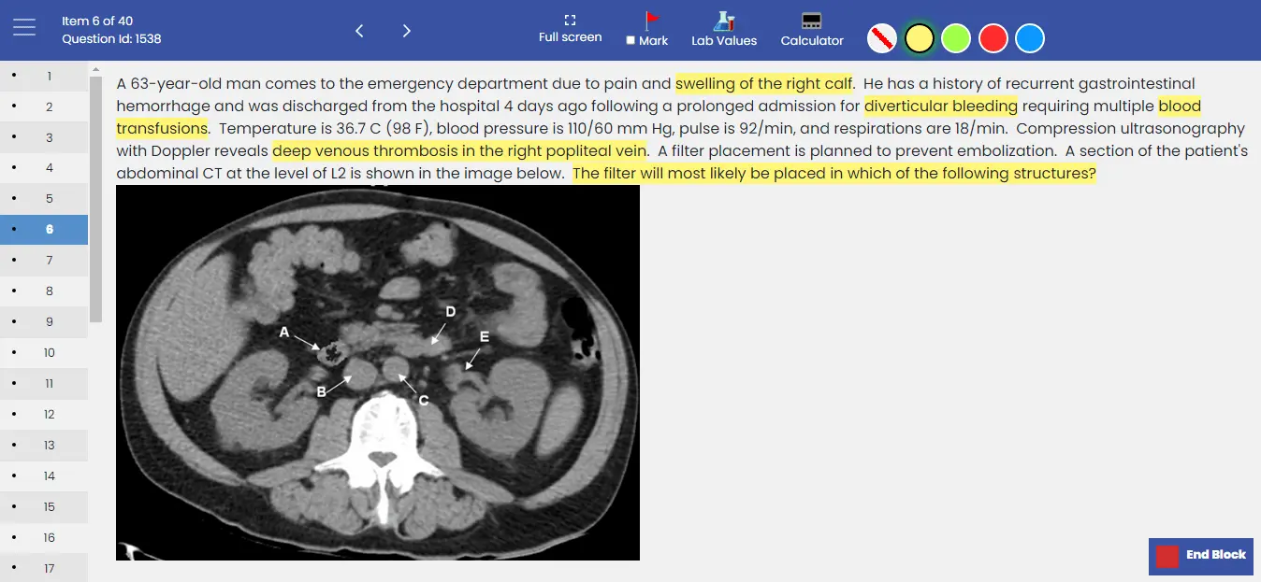Viewport: 1261px width, 582px height.
Task: Jump to question 8 in list
Action: point(44,291)
